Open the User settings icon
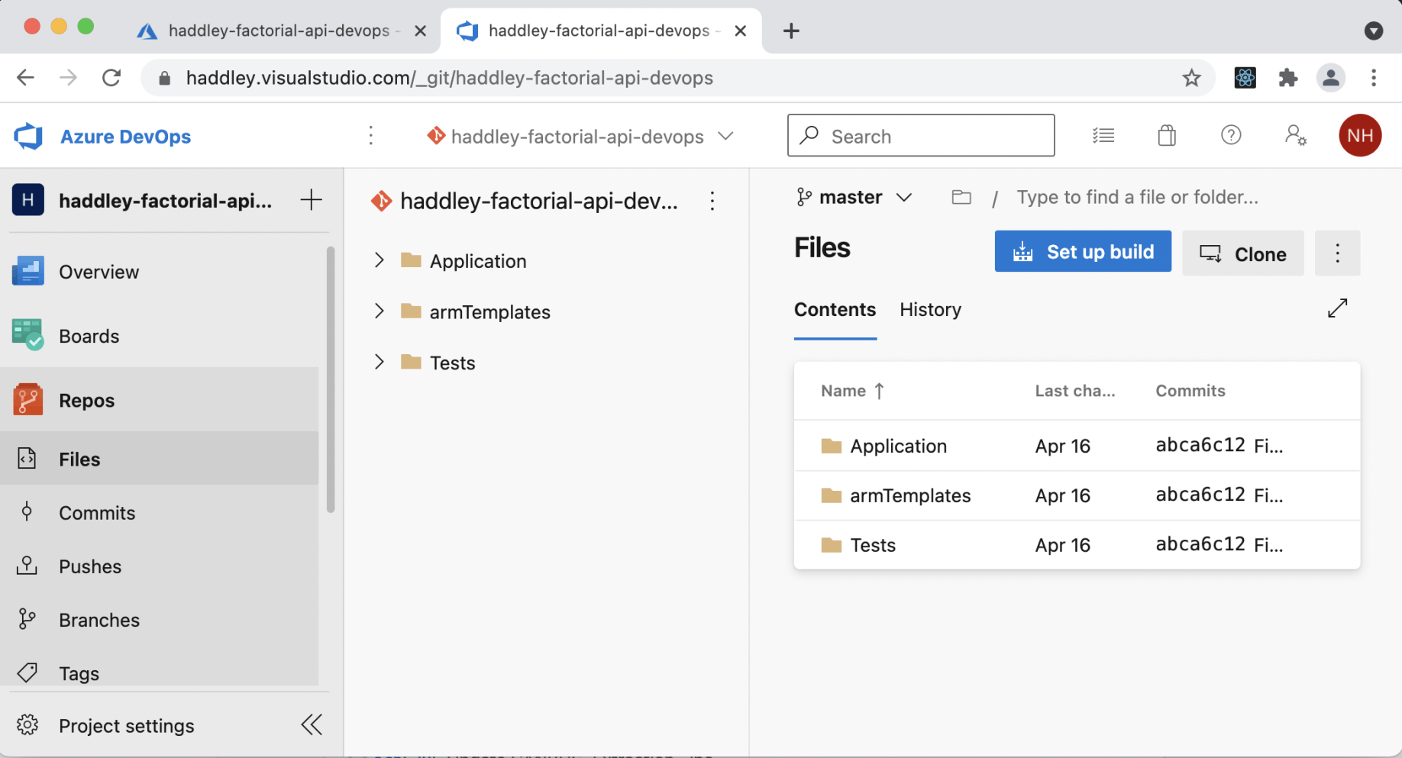Screen dimensions: 1402x758 coord(1295,136)
